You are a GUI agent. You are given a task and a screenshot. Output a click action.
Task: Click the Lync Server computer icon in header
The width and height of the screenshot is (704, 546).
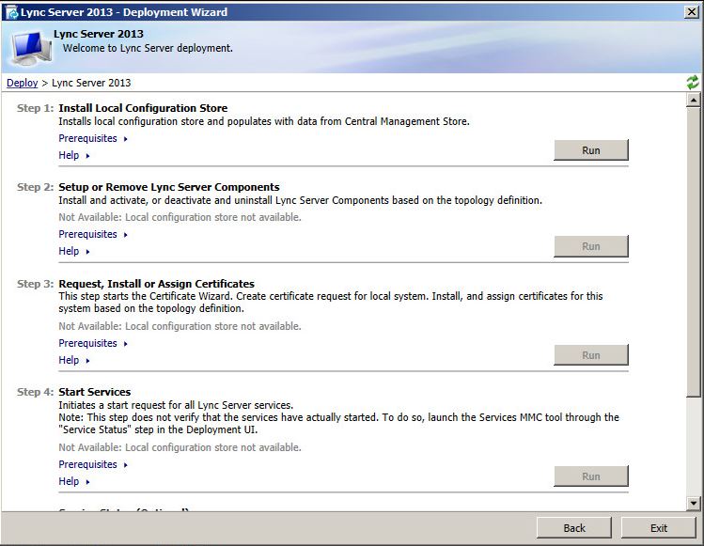coord(31,48)
